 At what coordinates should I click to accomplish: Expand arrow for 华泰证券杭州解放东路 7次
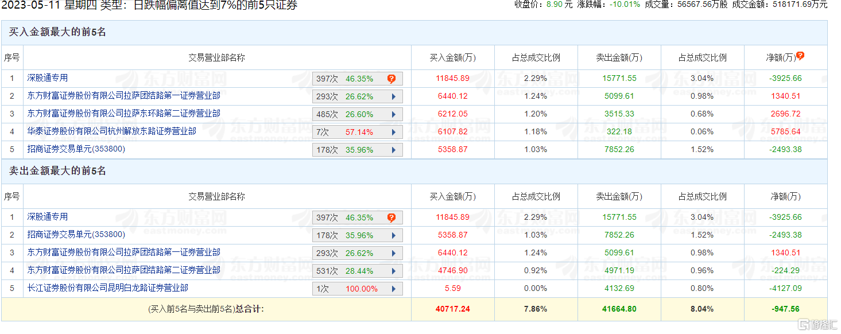click(394, 132)
